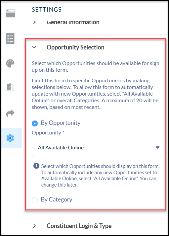The height and width of the screenshot is (236, 169).
Task: Open the form header layout sidebar icon
Action: [10, 13]
